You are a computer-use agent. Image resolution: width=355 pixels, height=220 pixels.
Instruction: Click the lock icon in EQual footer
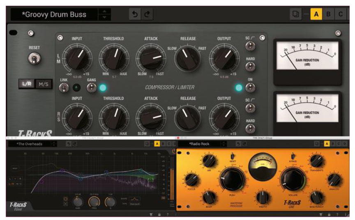click(159, 214)
